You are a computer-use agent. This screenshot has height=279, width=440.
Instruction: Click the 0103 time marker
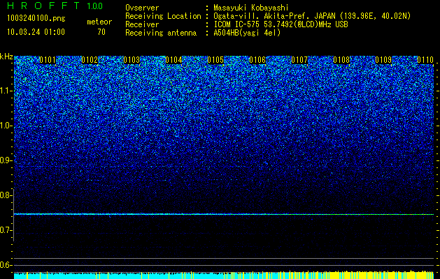tap(132, 60)
